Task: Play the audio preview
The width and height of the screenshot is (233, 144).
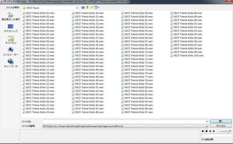Action: 203,131
